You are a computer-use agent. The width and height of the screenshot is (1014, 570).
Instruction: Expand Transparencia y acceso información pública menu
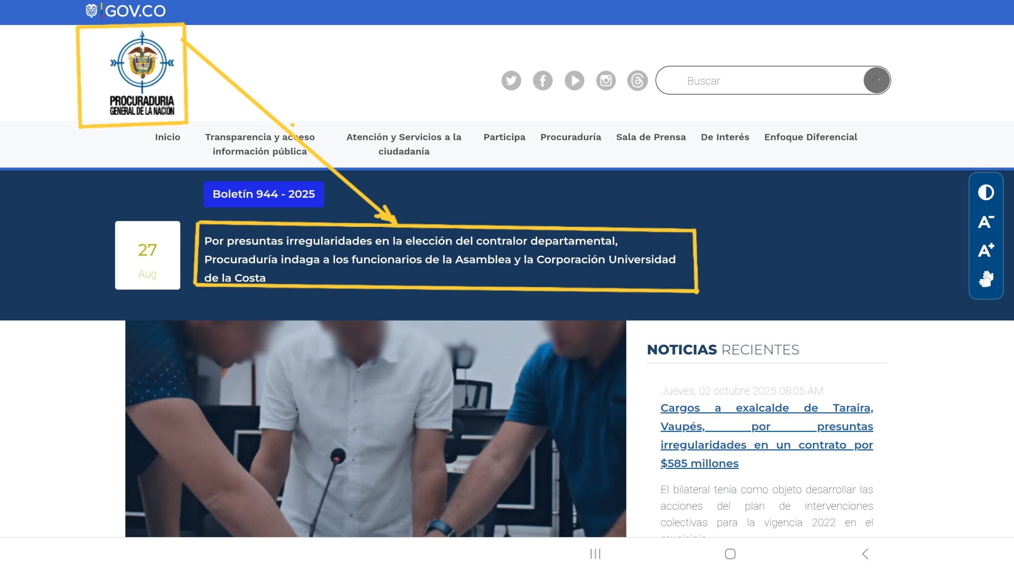tap(259, 144)
